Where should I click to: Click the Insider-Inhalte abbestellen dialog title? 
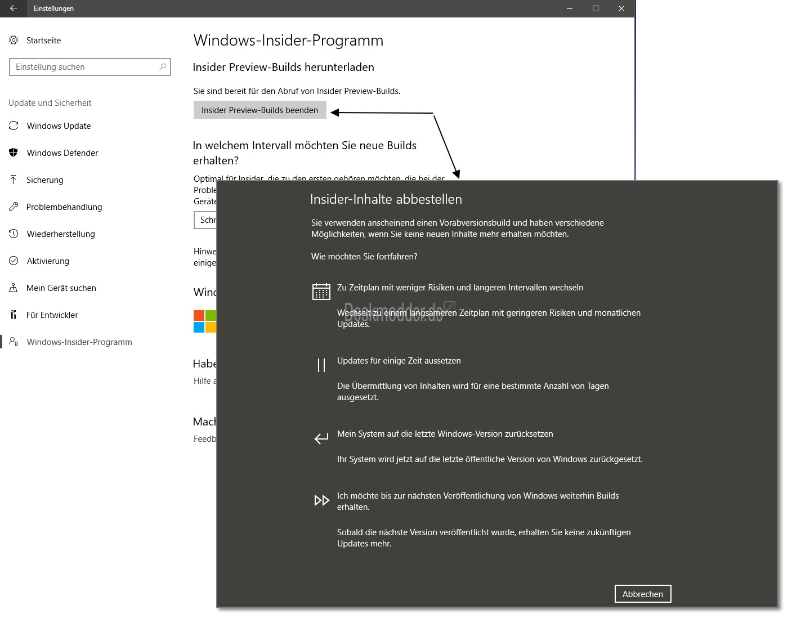tap(386, 199)
